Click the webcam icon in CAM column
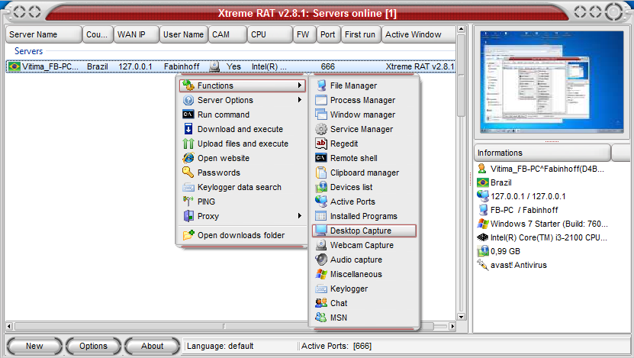The image size is (634, 358). 214,66
